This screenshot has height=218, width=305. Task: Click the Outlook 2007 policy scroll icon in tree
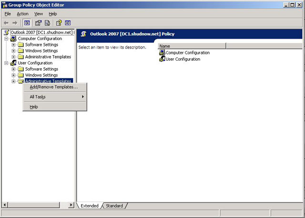click(x=7, y=32)
